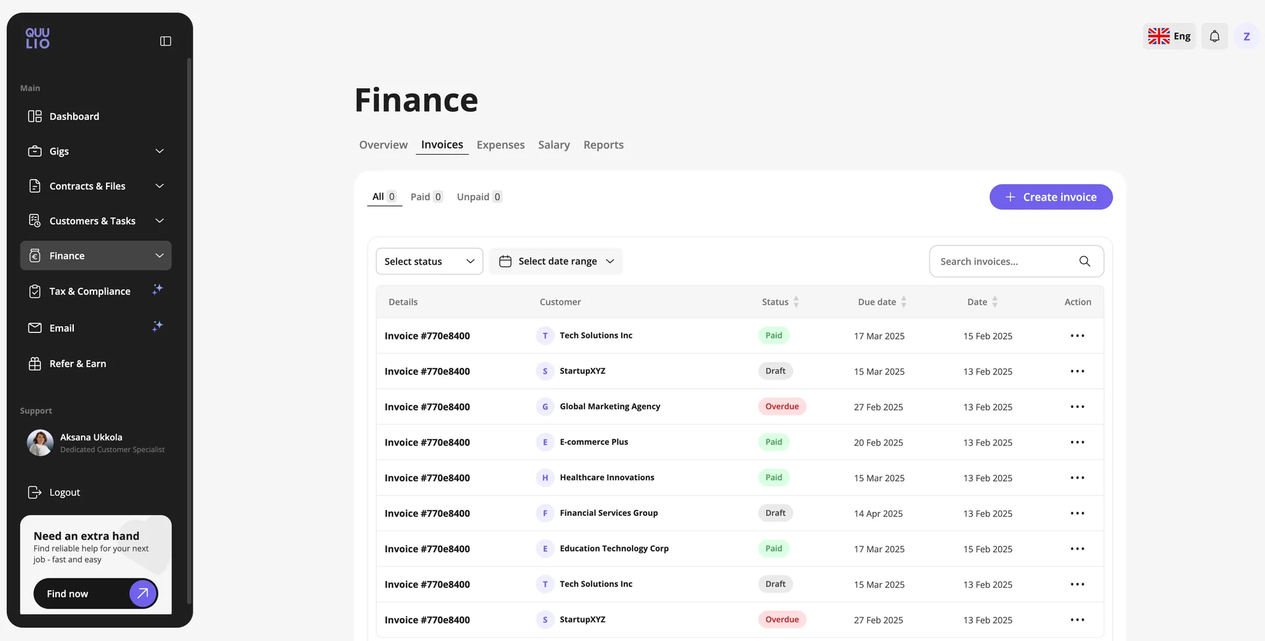Open Dashboard from the sidebar

[x=96, y=116]
